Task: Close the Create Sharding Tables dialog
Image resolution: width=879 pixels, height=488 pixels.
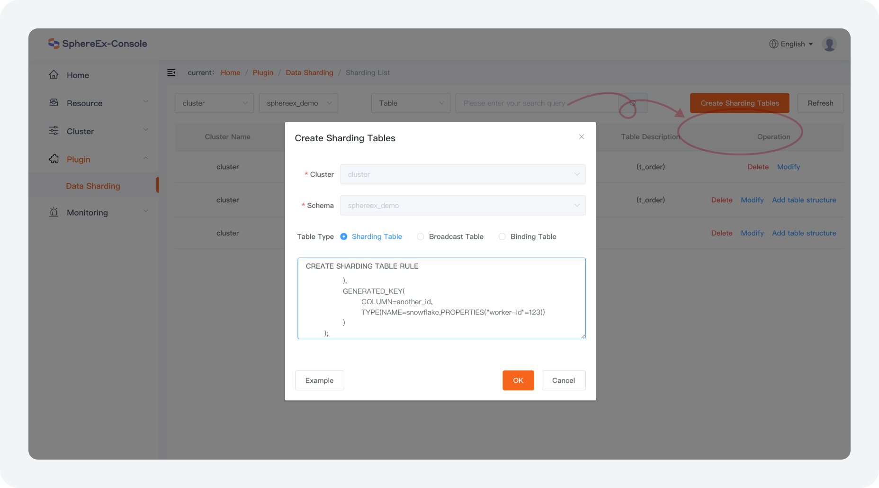Action: pyautogui.click(x=582, y=137)
